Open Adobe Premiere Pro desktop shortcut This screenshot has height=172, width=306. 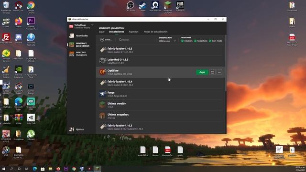(31, 23)
